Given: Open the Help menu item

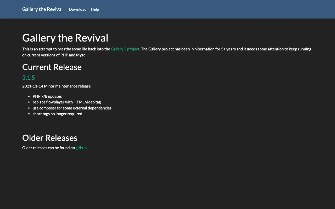Looking at the screenshot, I should (95, 9).
